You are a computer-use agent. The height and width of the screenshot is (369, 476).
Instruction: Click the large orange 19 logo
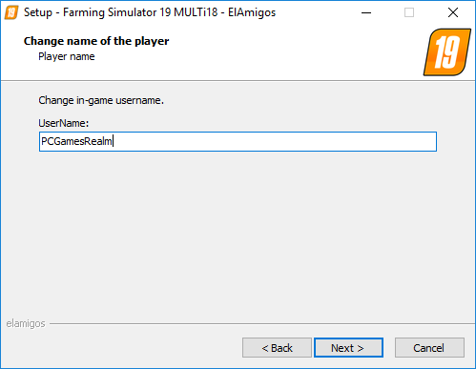pos(447,52)
